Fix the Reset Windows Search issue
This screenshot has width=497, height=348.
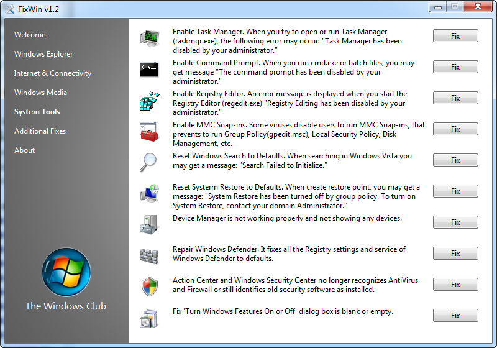(455, 160)
